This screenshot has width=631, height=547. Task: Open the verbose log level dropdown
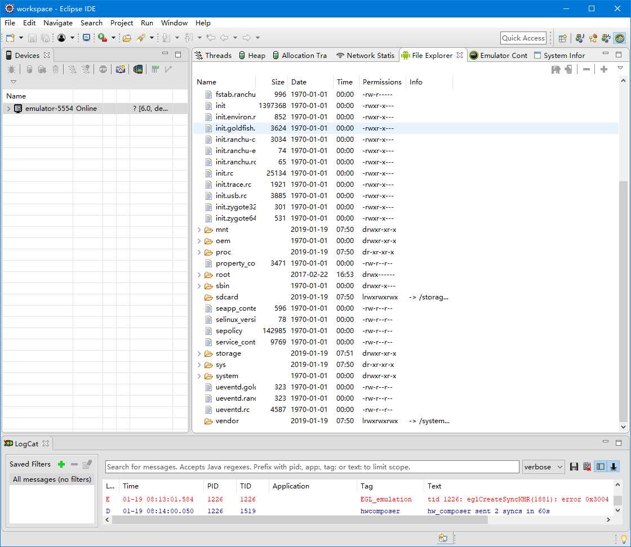click(543, 467)
